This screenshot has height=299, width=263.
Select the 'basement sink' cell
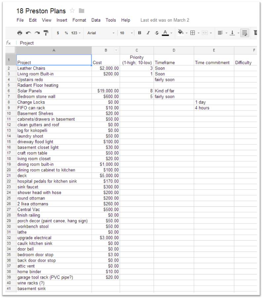[54, 289]
